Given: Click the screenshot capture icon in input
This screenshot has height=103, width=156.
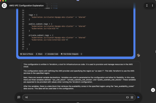Looking at the screenshot, I should pyautogui.click(x=132, y=97).
